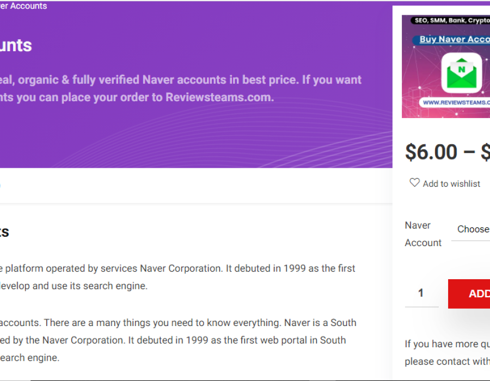The image size is (490, 381).
Task: Click the red ADD to cart button
Action: click(469, 293)
